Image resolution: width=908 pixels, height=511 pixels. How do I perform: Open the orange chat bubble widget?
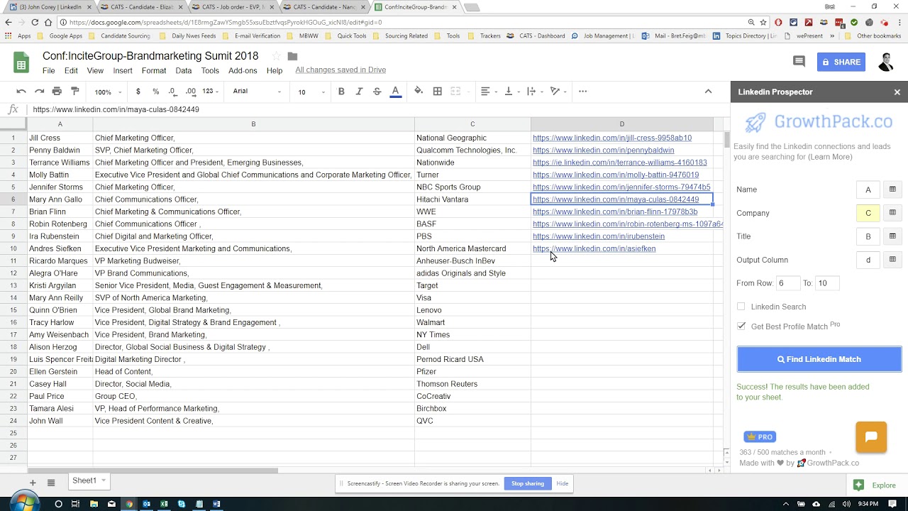point(871,437)
